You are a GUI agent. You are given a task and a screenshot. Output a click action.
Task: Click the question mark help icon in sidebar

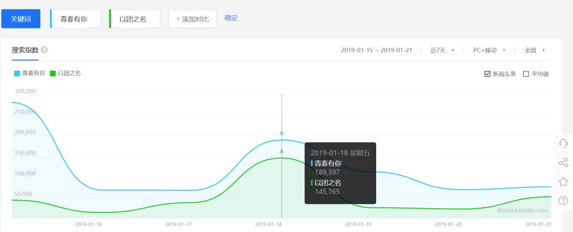tap(563, 201)
